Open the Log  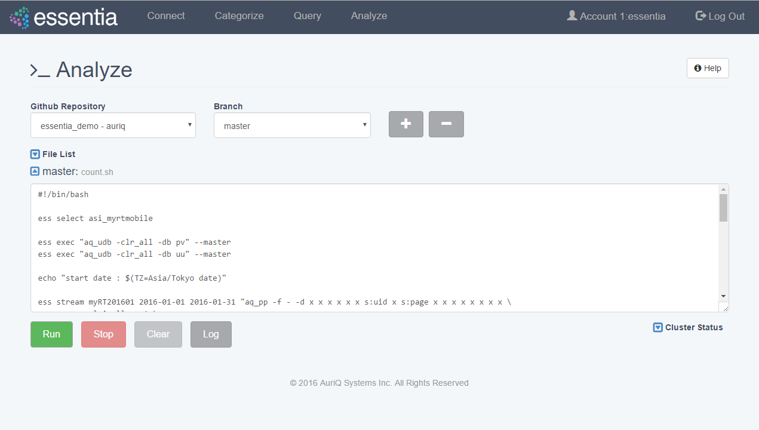click(211, 334)
